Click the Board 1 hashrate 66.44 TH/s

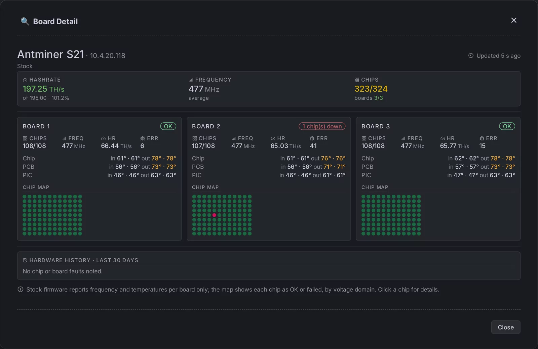[x=116, y=146]
